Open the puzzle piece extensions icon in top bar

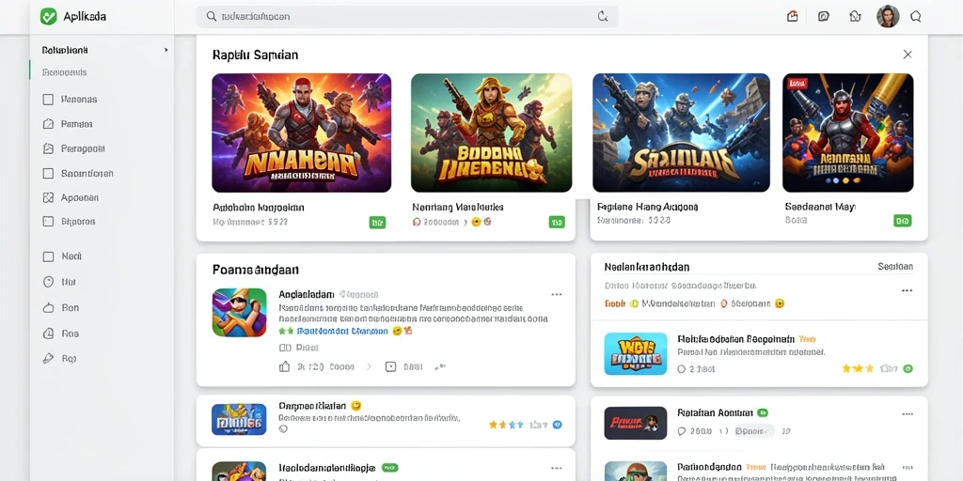[855, 17]
